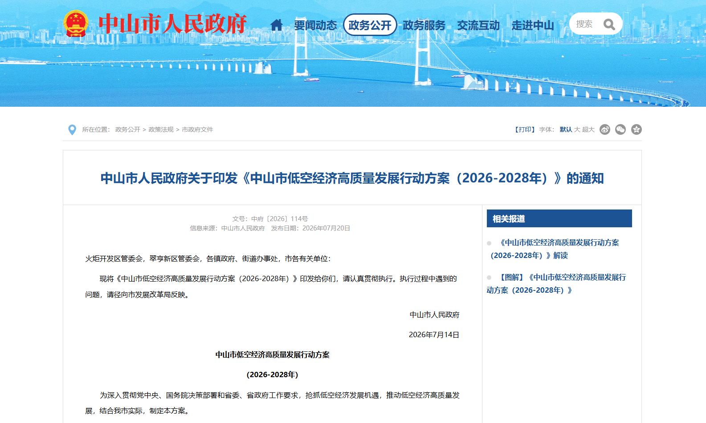706x423 pixels.
Task: Click bold heading 中山市低空经济高质量发展行动方案
Action: click(273, 355)
